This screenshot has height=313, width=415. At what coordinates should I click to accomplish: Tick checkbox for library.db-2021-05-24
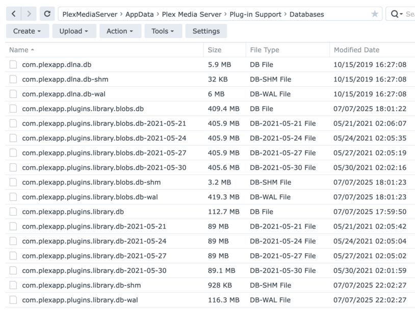pos(13,241)
